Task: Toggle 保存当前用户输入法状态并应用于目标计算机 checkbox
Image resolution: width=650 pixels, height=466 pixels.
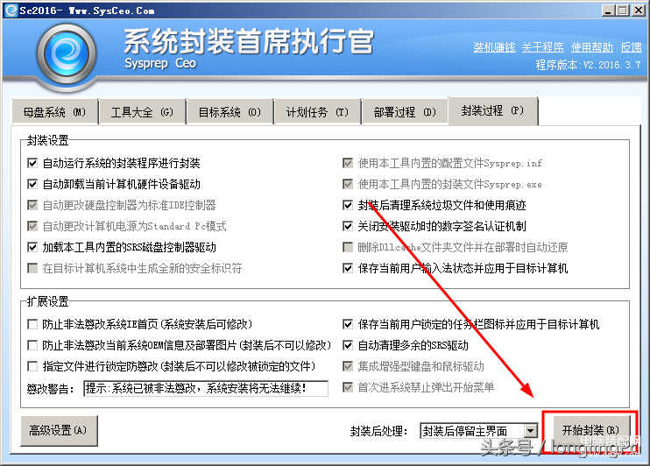Action: click(348, 268)
